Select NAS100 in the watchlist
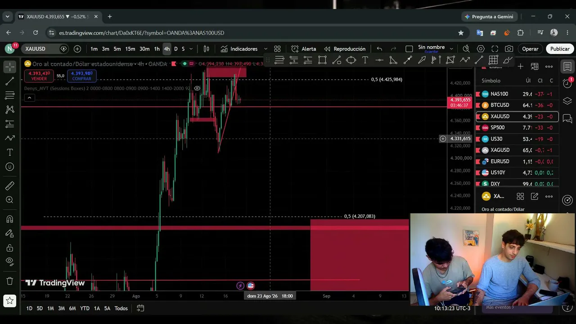576x324 pixels. pyautogui.click(x=517, y=94)
